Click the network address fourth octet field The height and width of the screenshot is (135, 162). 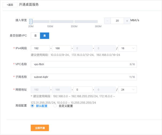[104, 90]
